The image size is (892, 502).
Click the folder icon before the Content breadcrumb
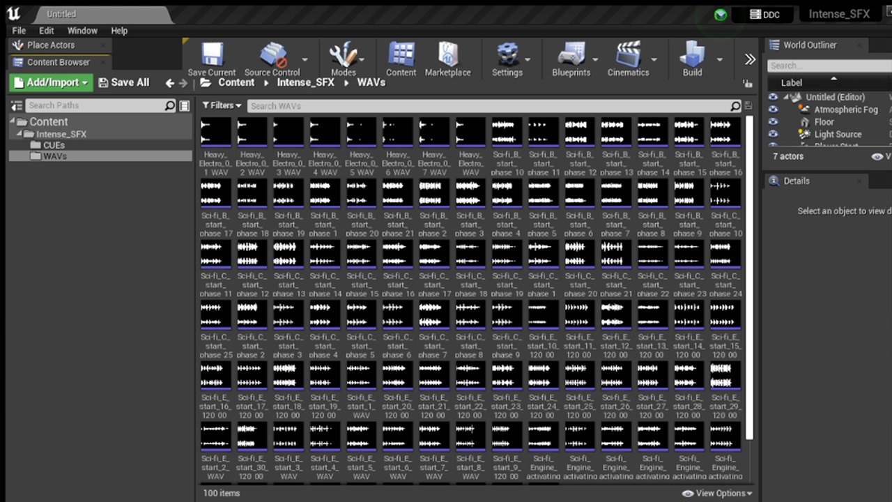coord(206,82)
